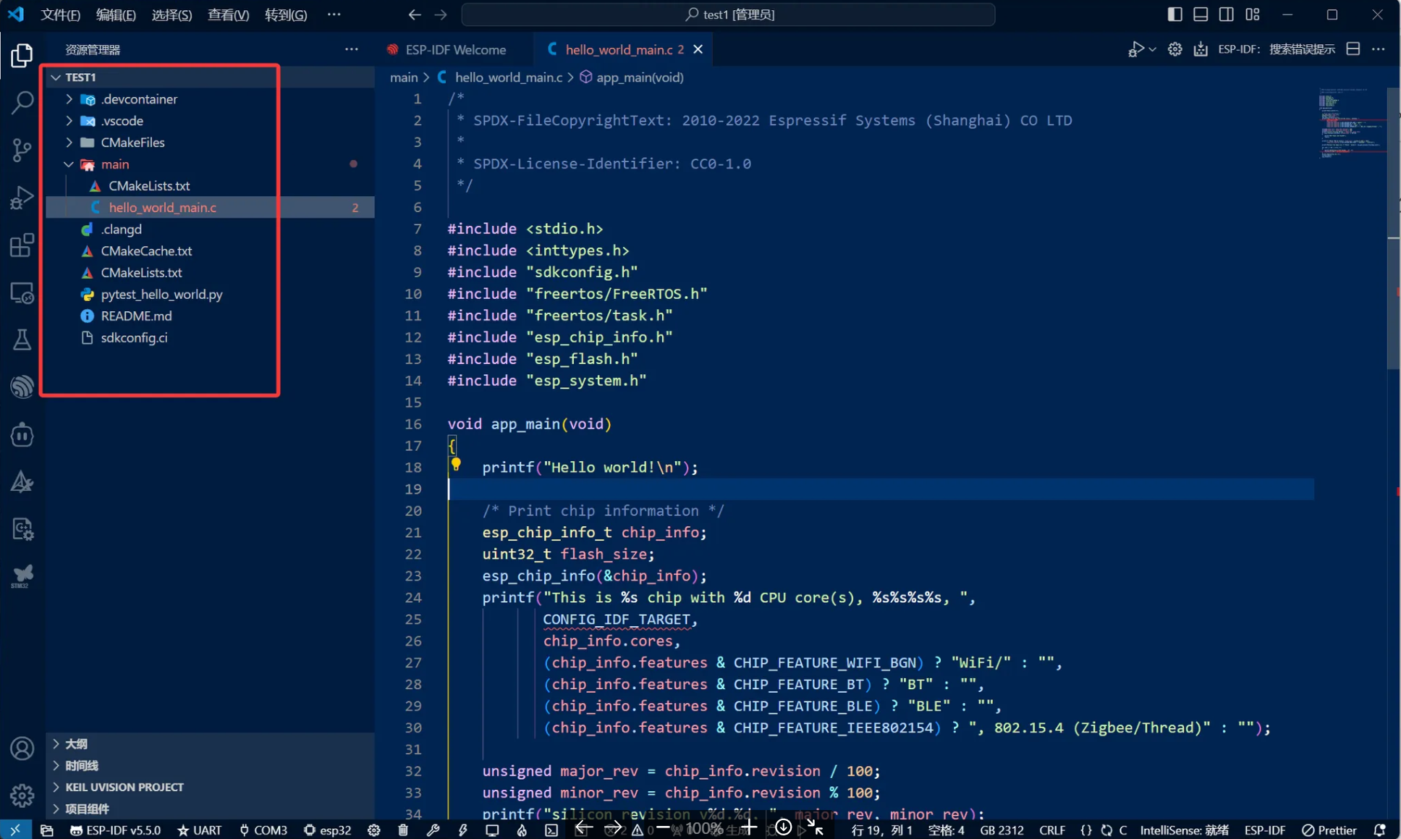Open the STM32 butterfly activity icon

22,576
